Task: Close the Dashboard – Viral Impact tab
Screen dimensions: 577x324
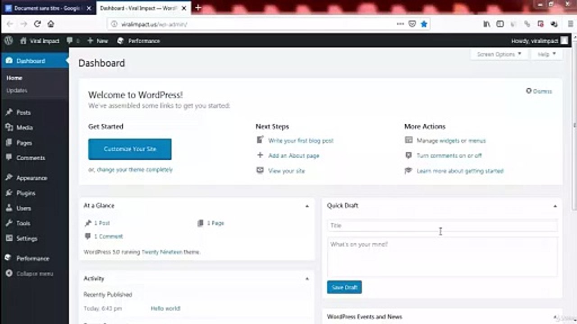Action: [x=184, y=9]
